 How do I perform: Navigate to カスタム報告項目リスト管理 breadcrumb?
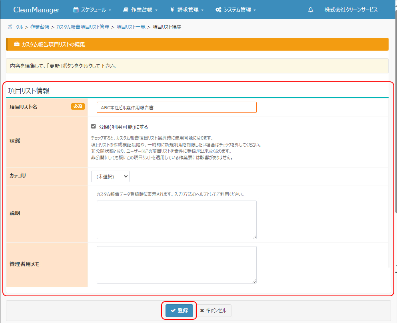(83, 27)
